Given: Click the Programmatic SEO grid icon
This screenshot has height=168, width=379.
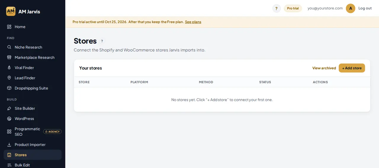Looking at the screenshot, I should [9, 131].
